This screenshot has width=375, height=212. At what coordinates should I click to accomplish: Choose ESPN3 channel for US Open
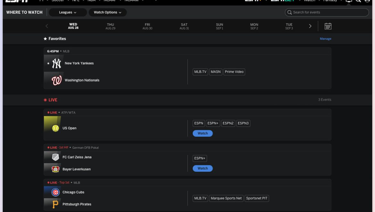(243, 123)
